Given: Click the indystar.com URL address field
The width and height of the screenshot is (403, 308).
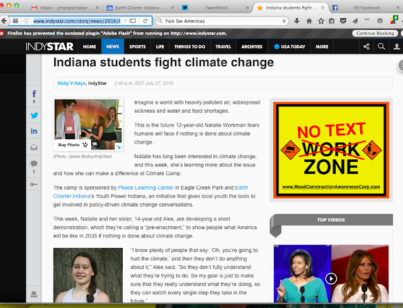Looking at the screenshot, I should tap(77, 21).
